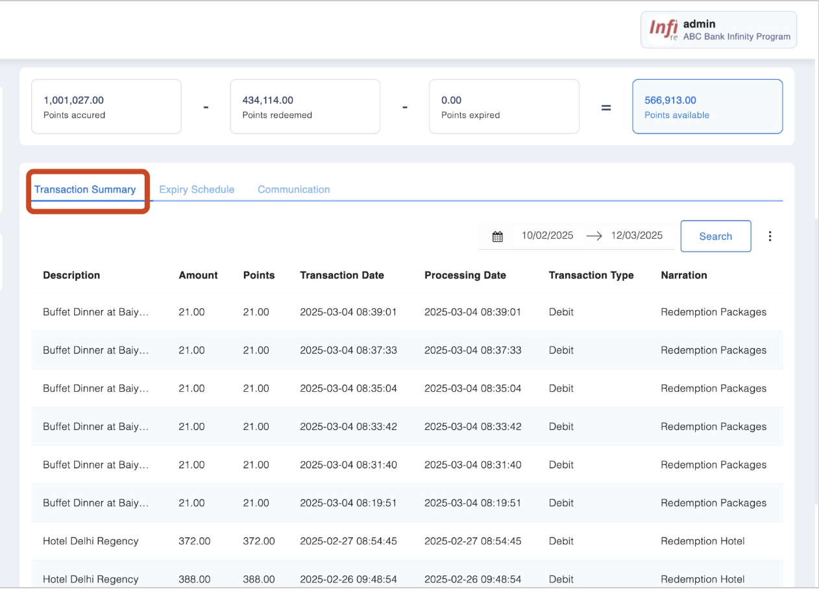Click the Amount column header
Viewport: 819px width, 589px height.
198,275
